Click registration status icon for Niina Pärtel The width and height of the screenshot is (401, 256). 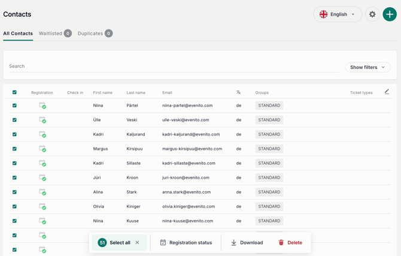point(42,106)
